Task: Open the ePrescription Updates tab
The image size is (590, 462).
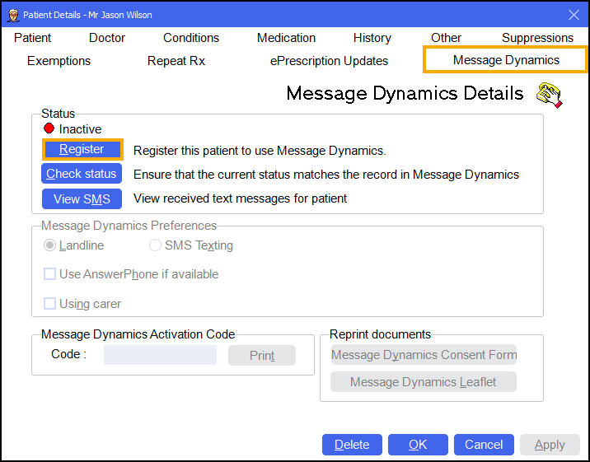Action: [x=329, y=61]
